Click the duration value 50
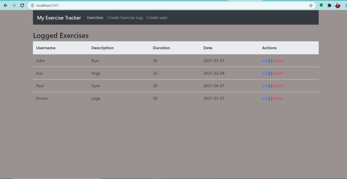Screen dimensions: 347x179 155,98
